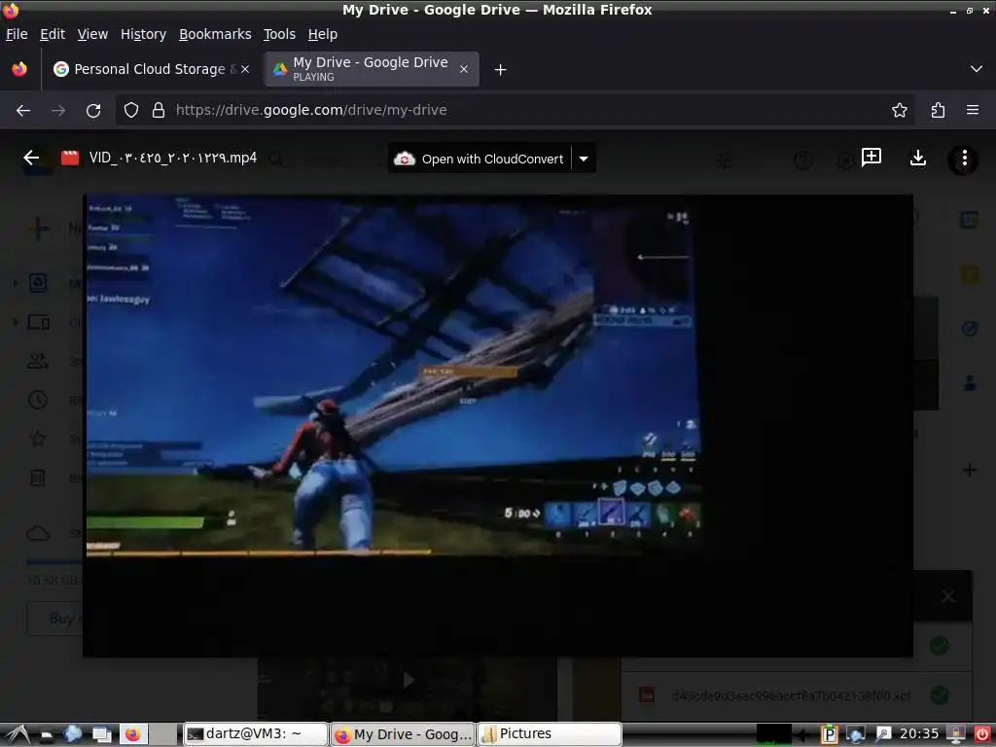Open the View menu
Image resolution: width=996 pixels, height=747 pixels.
point(92,34)
